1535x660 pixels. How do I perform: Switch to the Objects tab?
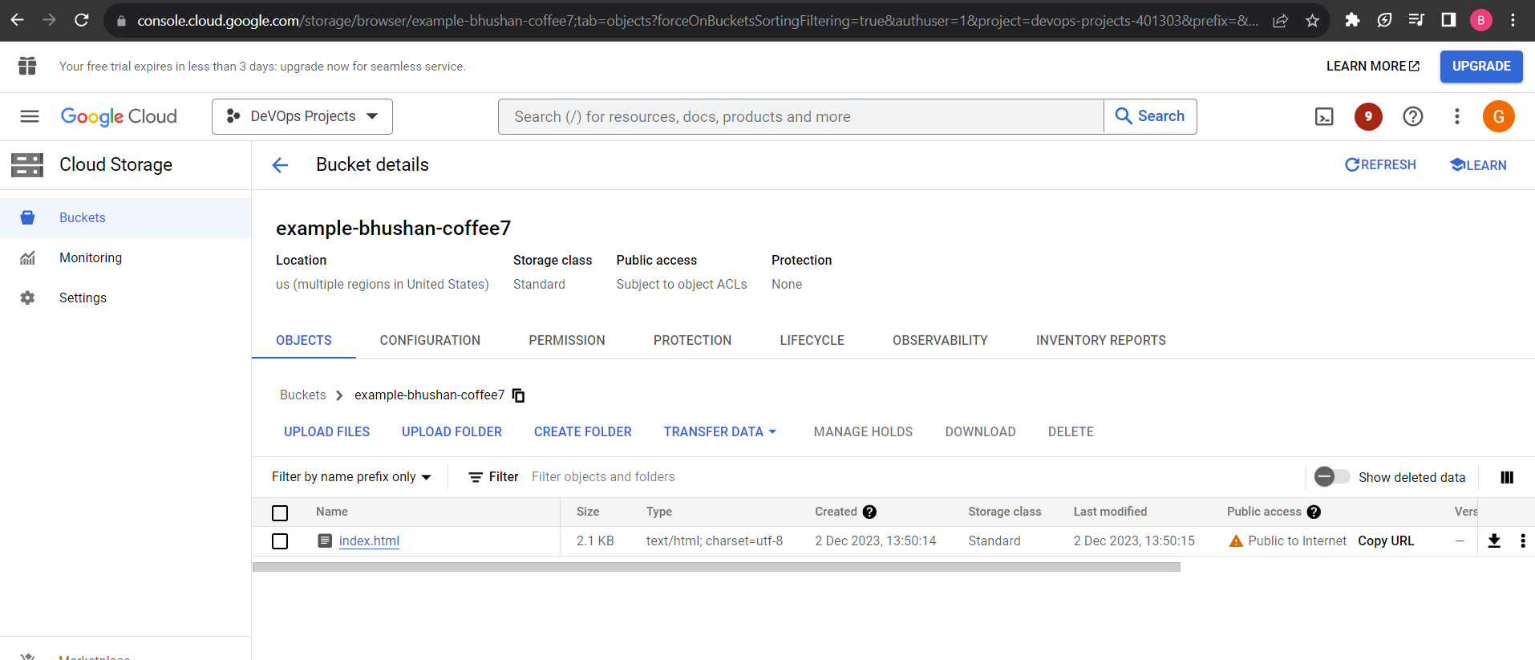click(x=304, y=340)
